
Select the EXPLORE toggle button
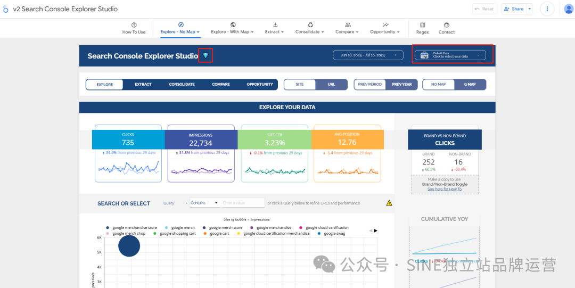tap(105, 85)
